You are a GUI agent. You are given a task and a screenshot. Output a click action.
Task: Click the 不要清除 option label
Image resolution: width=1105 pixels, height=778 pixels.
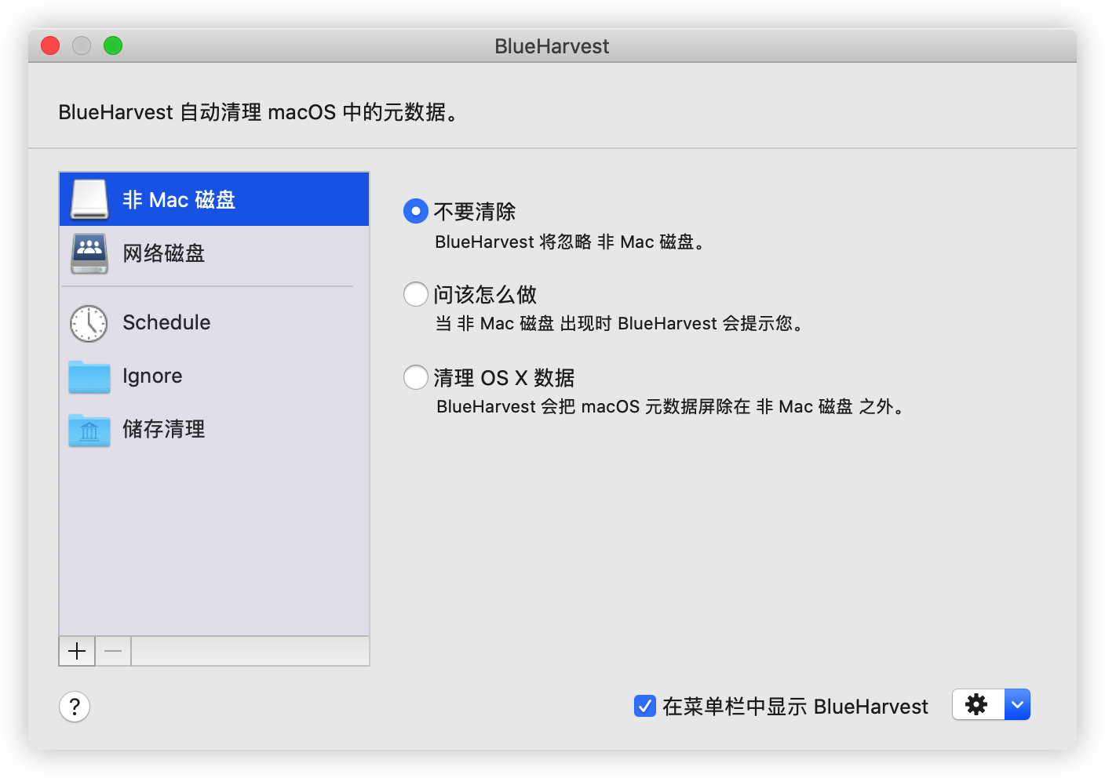click(475, 212)
